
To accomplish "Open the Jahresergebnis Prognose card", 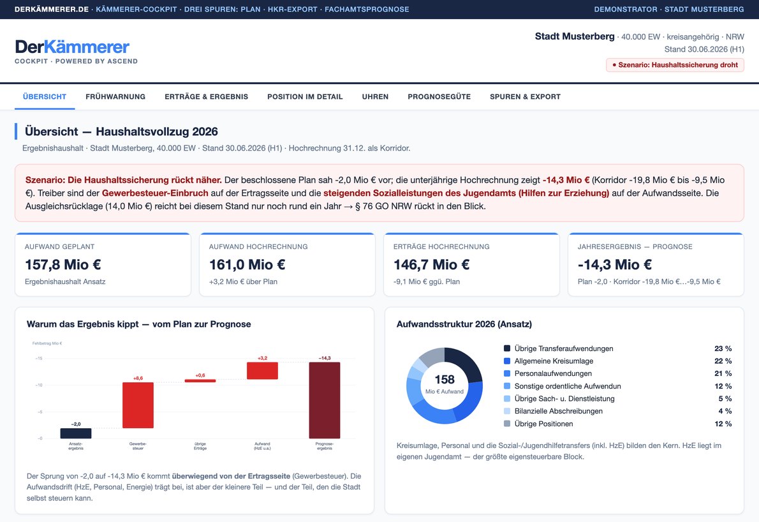I will tap(656, 264).
